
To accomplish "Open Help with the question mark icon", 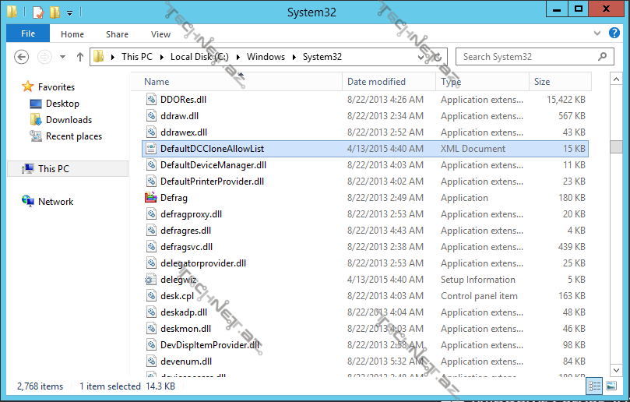I will [x=614, y=33].
